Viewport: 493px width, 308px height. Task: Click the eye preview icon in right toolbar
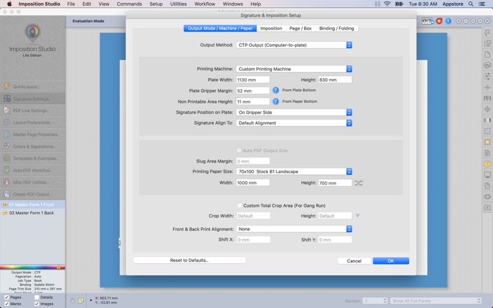pyautogui.click(x=487, y=197)
